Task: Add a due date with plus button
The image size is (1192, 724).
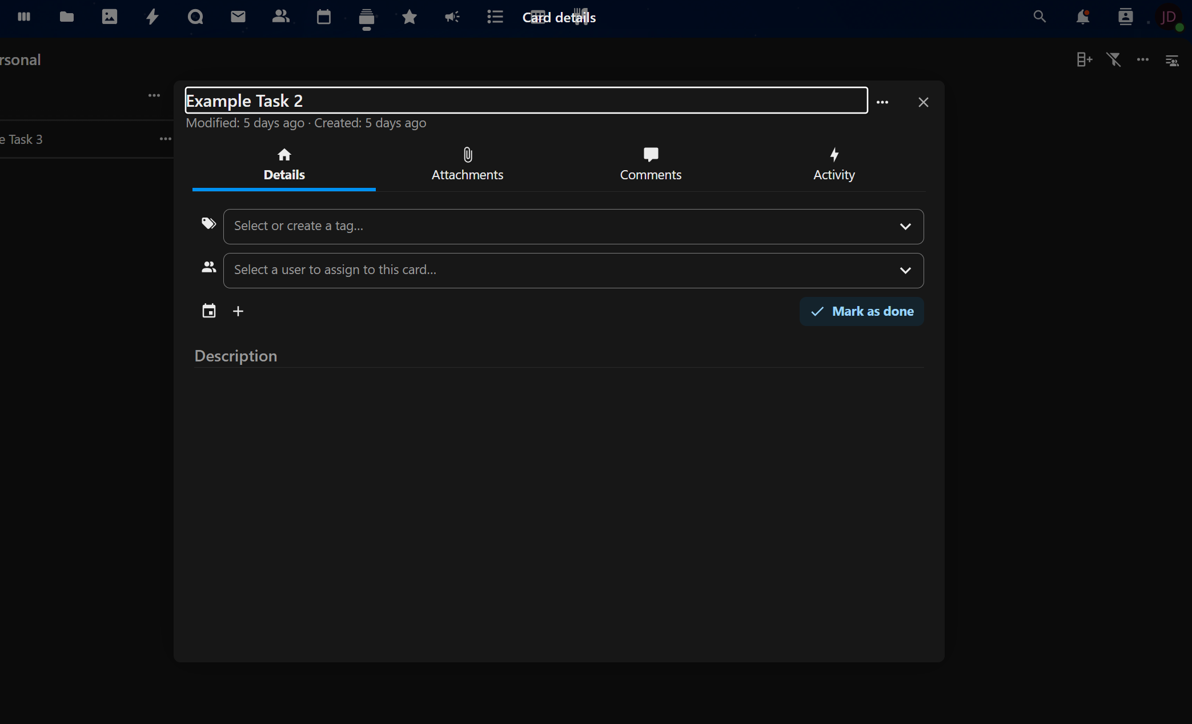Action: point(238,311)
